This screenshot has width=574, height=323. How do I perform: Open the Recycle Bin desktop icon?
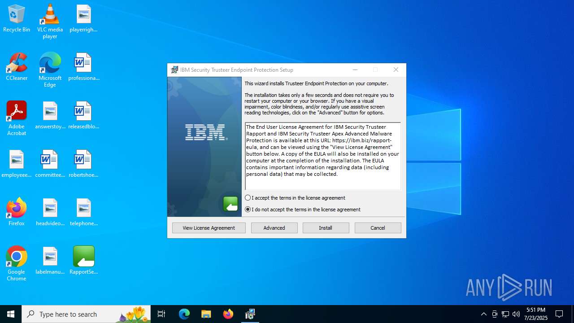pos(17,19)
